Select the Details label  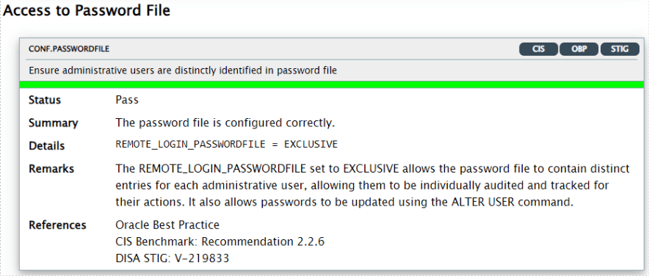tap(46, 145)
